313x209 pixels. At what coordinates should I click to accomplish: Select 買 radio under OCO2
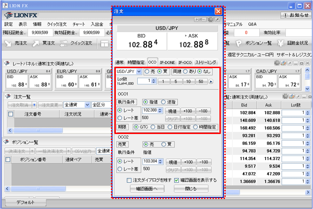[164, 144]
